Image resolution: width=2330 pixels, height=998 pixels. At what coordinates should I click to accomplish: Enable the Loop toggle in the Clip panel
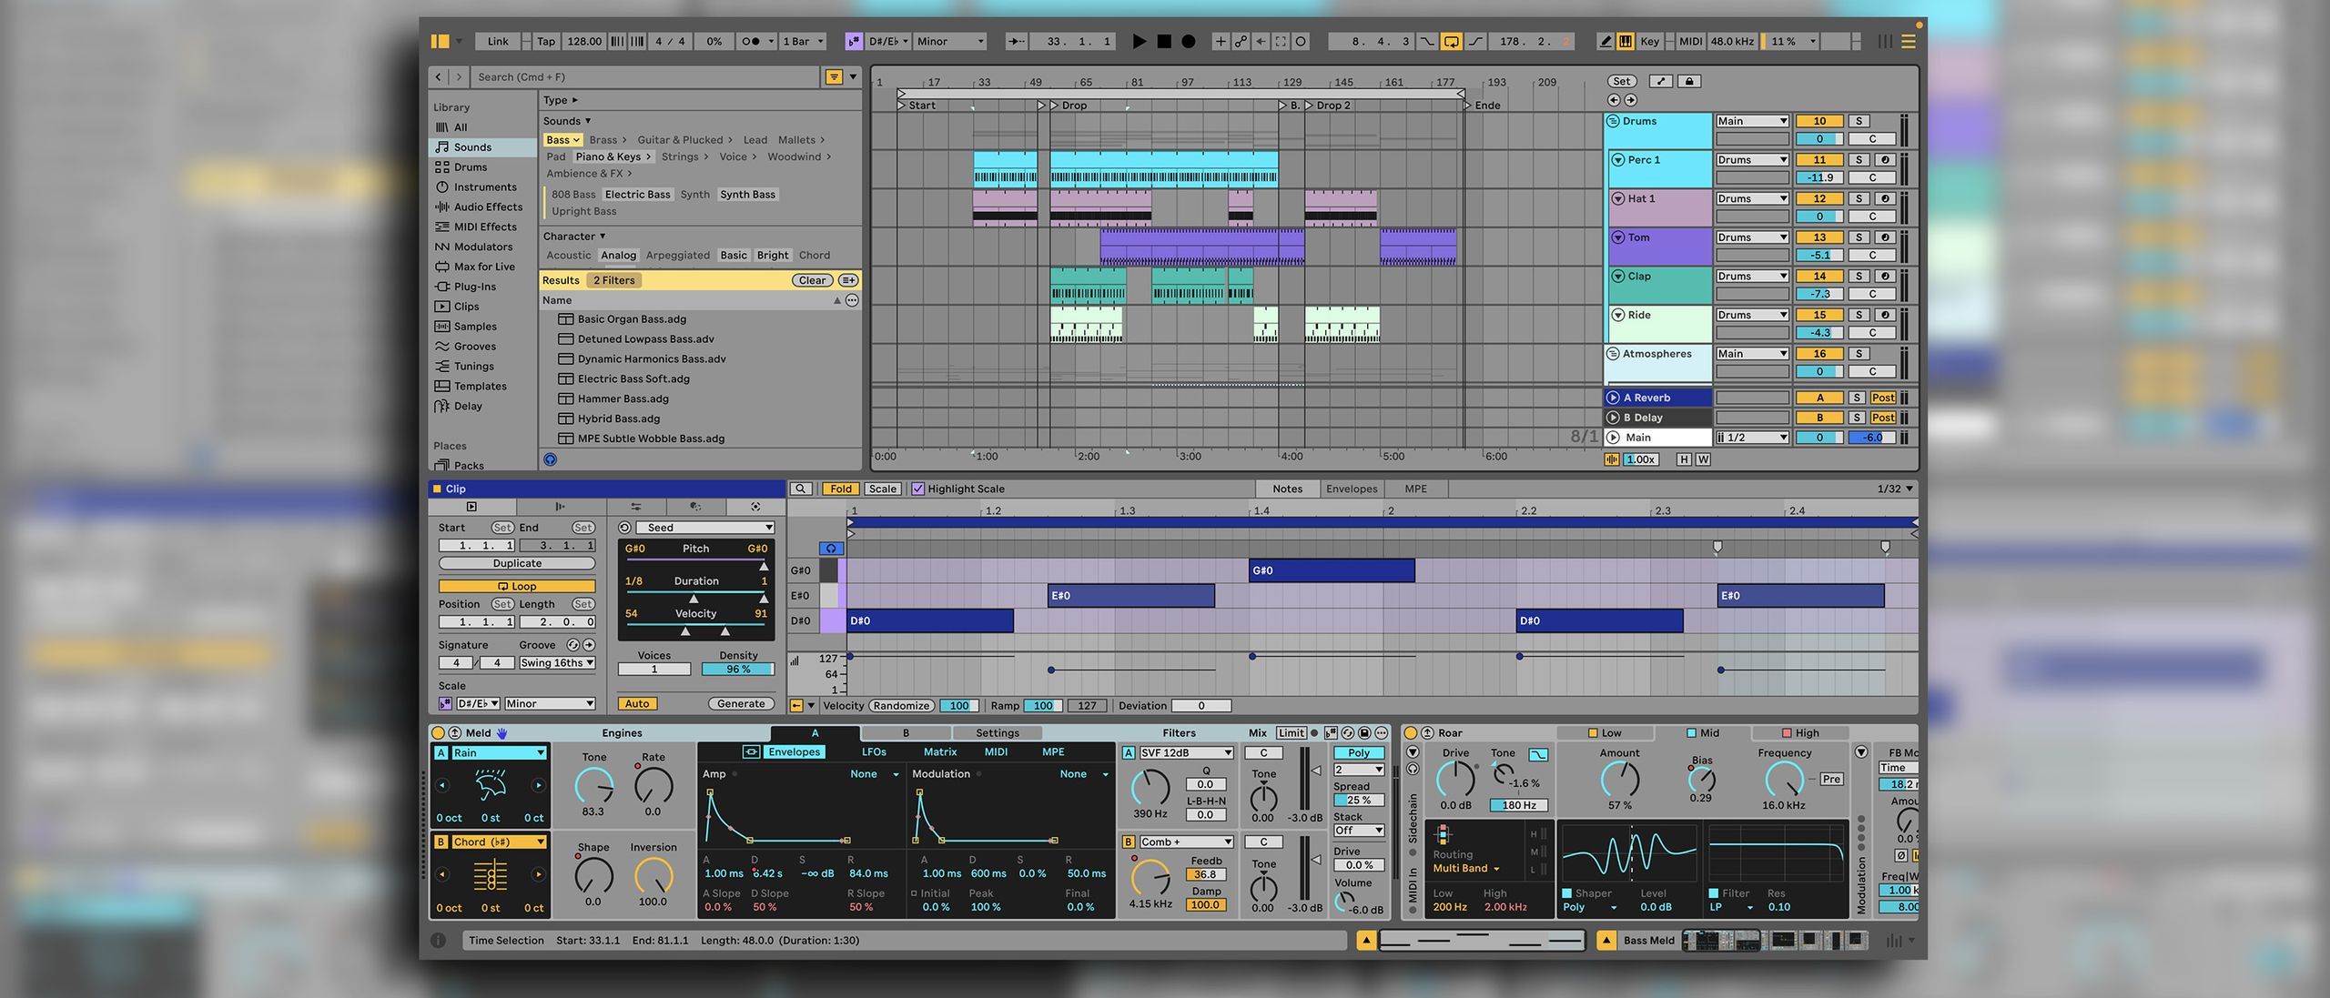tap(517, 586)
